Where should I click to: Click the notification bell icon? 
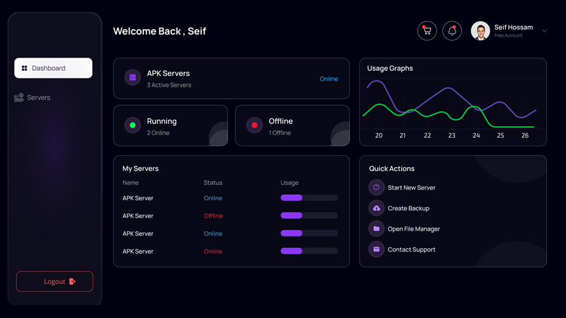pyautogui.click(x=452, y=30)
